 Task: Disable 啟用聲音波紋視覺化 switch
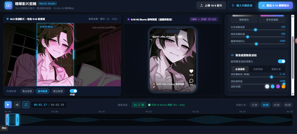pos(282,61)
